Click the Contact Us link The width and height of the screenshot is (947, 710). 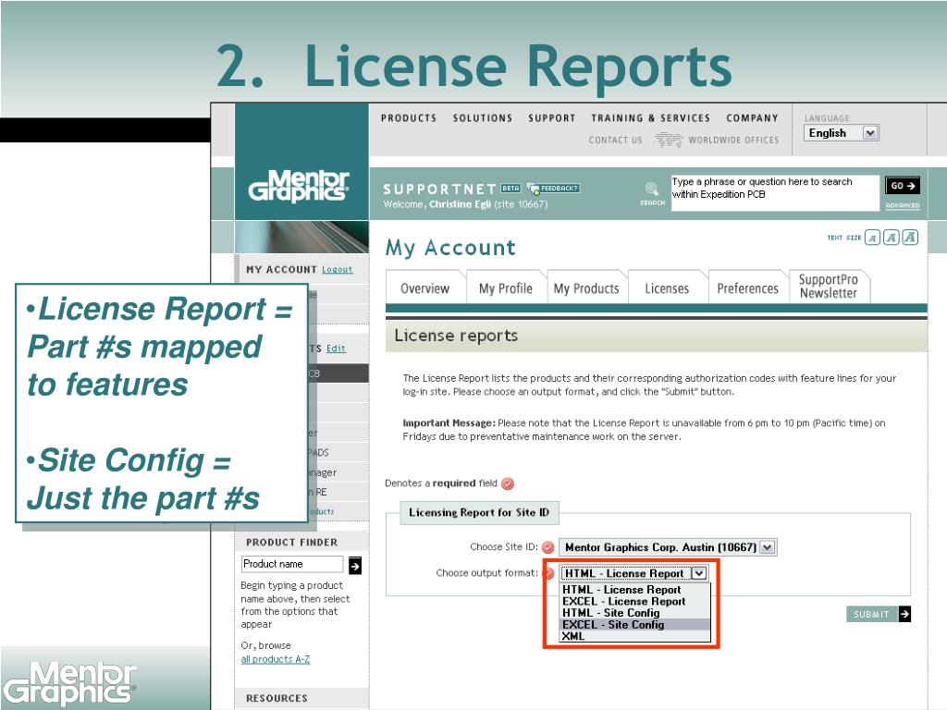[x=615, y=141]
